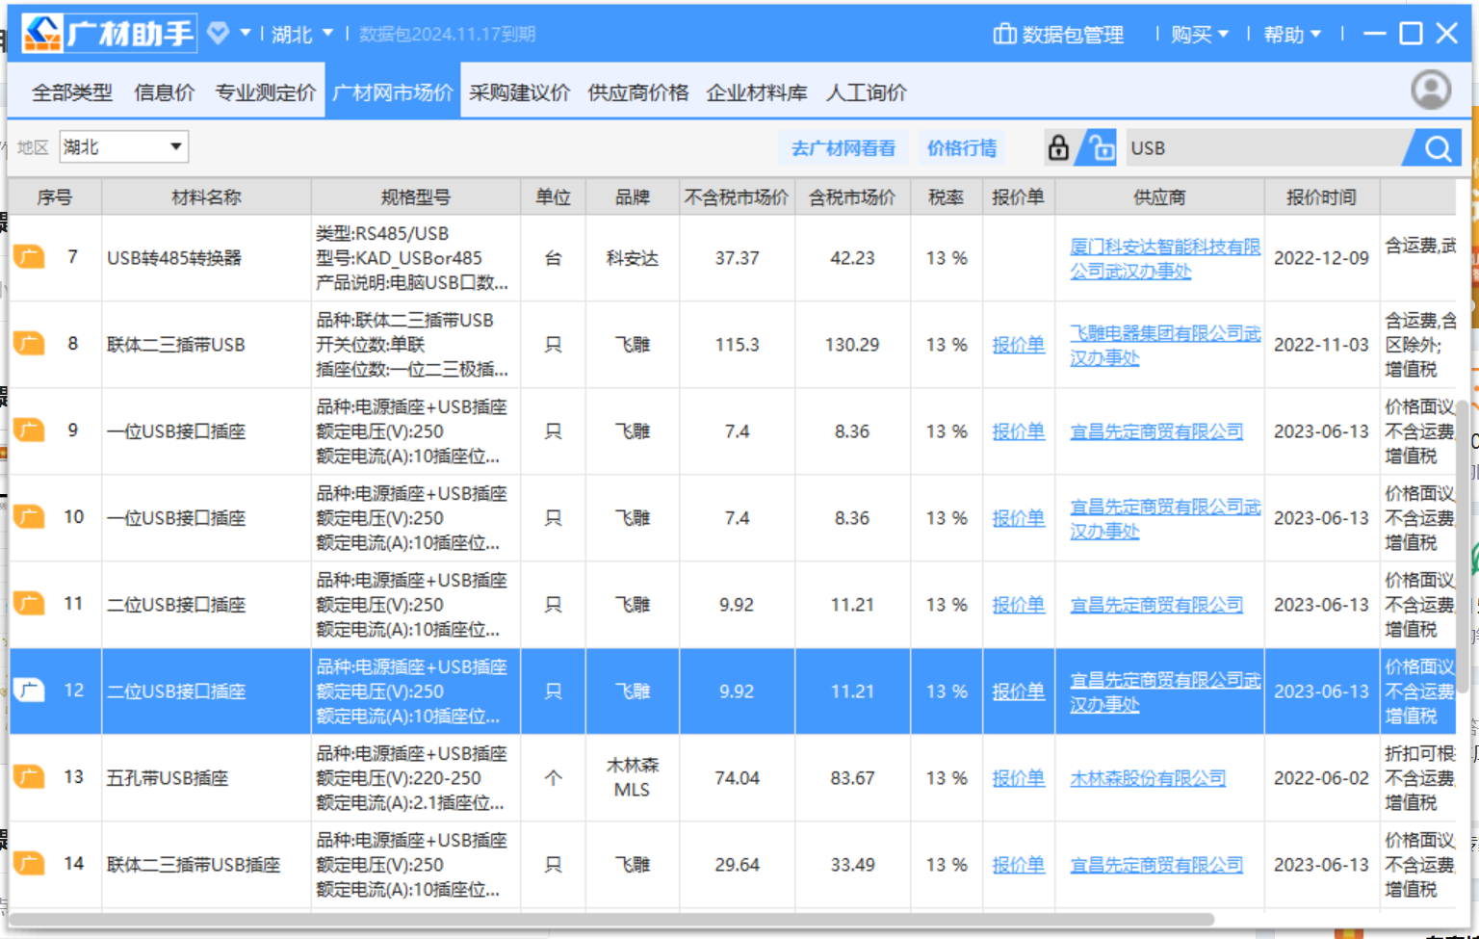Image resolution: width=1479 pixels, height=939 pixels.
Task: Select the 五孔带USB插座 material name
Action: point(168,778)
